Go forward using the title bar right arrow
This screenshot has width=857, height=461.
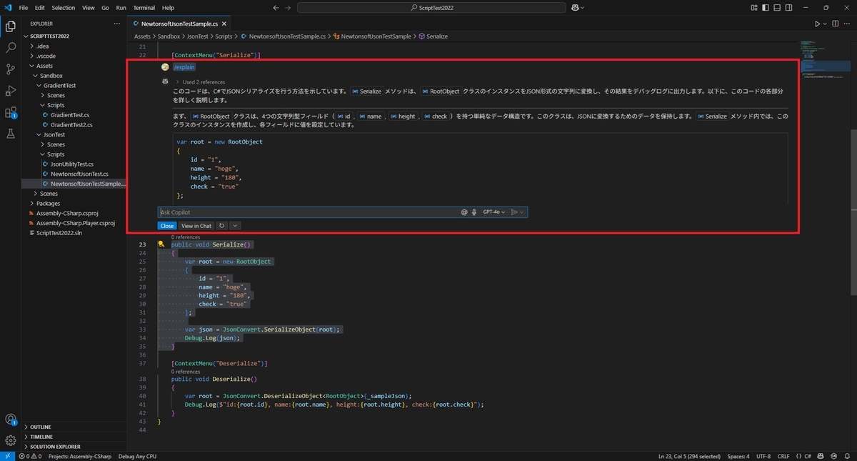pos(288,7)
